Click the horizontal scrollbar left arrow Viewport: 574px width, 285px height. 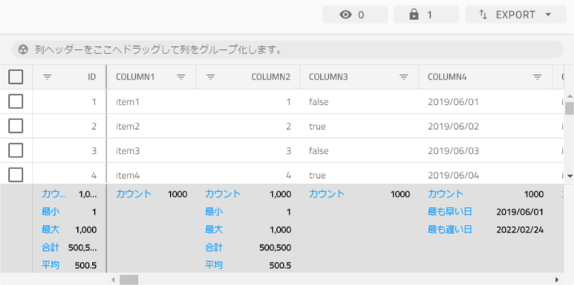113,280
